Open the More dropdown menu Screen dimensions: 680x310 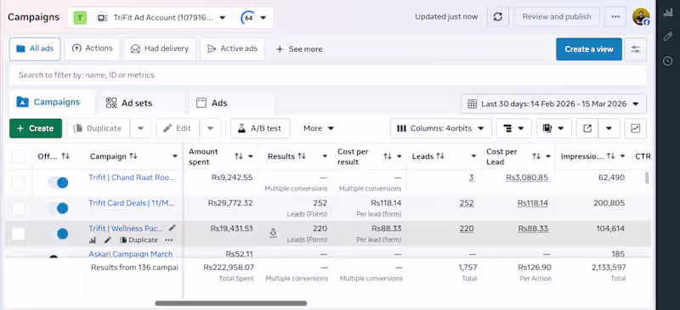click(x=319, y=128)
